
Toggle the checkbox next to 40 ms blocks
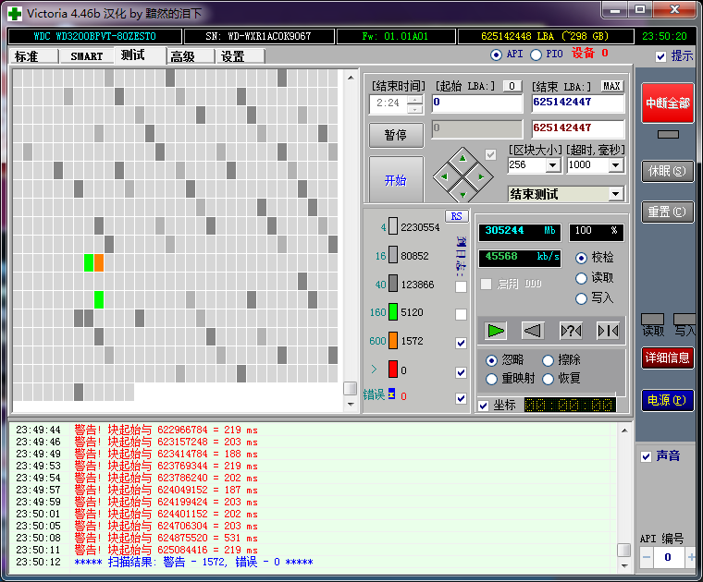461,286
